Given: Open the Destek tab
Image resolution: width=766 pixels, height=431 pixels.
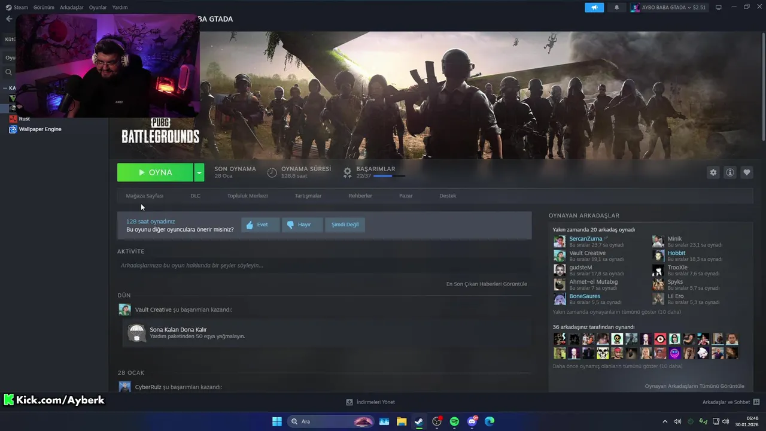Looking at the screenshot, I should [448, 196].
